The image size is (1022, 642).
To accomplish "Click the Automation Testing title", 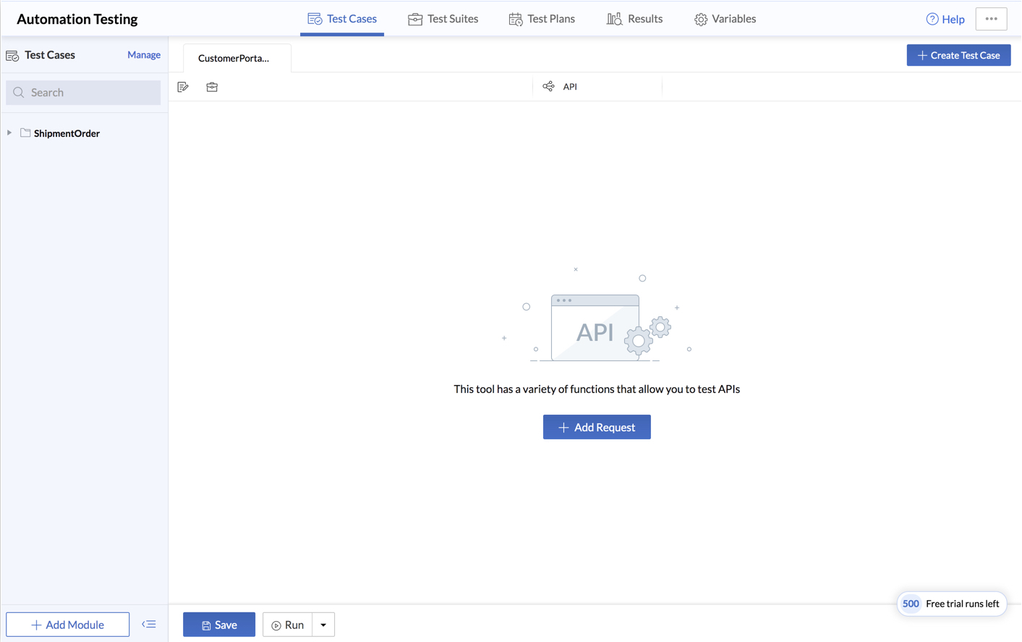I will coord(77,19).
